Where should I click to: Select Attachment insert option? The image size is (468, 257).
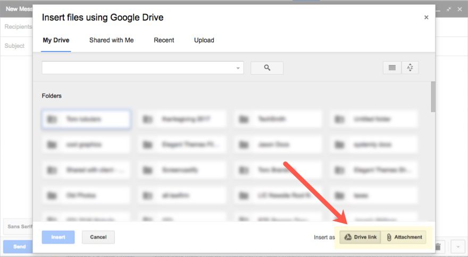point(404,237)
